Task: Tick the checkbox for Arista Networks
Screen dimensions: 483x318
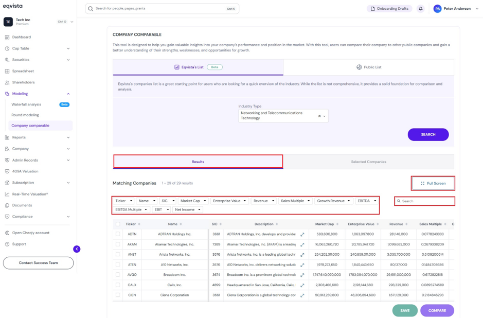Action: point(118,255)
